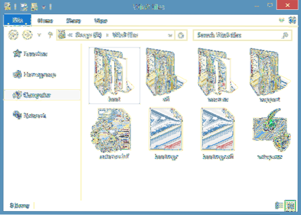
Task: Expand the ribbon with the chevron
Action: click(x=281, y=21)
